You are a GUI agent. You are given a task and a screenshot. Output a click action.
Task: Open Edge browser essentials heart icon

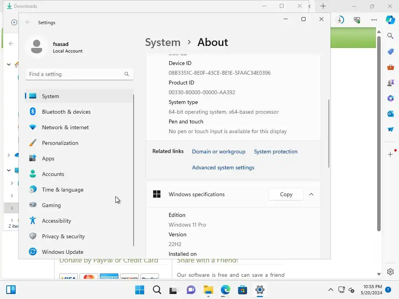(x=357, y=19)
